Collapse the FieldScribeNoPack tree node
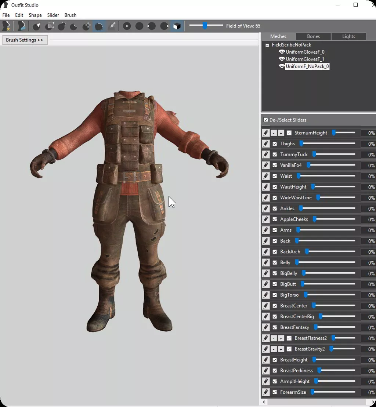The width and height of the screenshot is (376, 407). [x=267, y=45]
